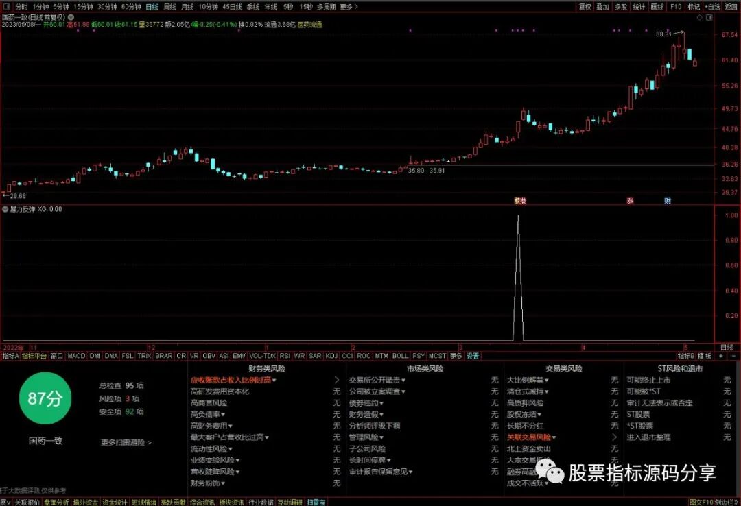Switch indicator to RSI
Screen dimensions: 741x506
[285, 356]
